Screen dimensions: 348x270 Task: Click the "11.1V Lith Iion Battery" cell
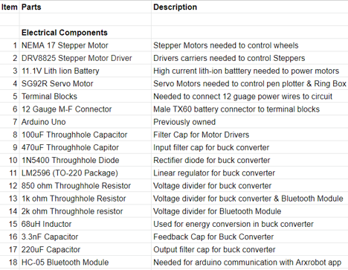point(86,71)
